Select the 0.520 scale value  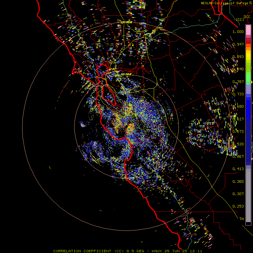(238, 144)
